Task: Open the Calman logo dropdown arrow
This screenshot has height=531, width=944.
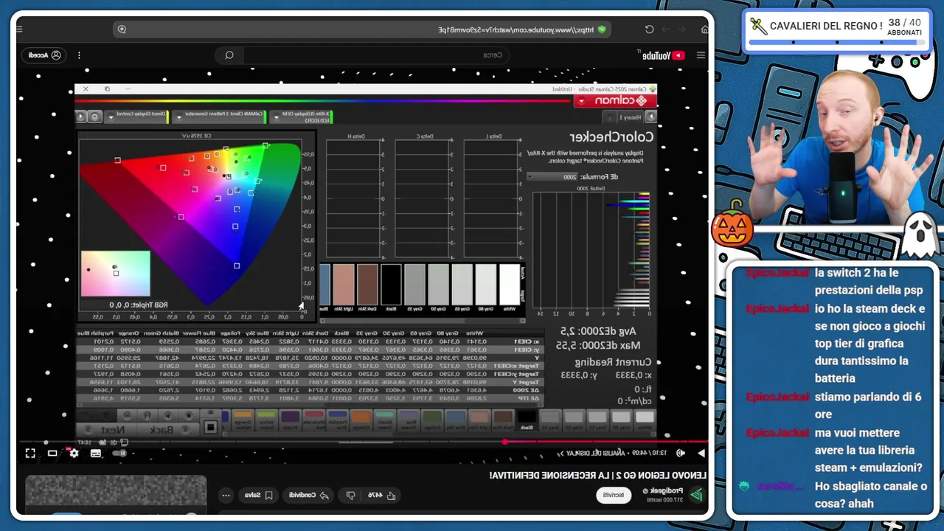Action: coord(581,101)
